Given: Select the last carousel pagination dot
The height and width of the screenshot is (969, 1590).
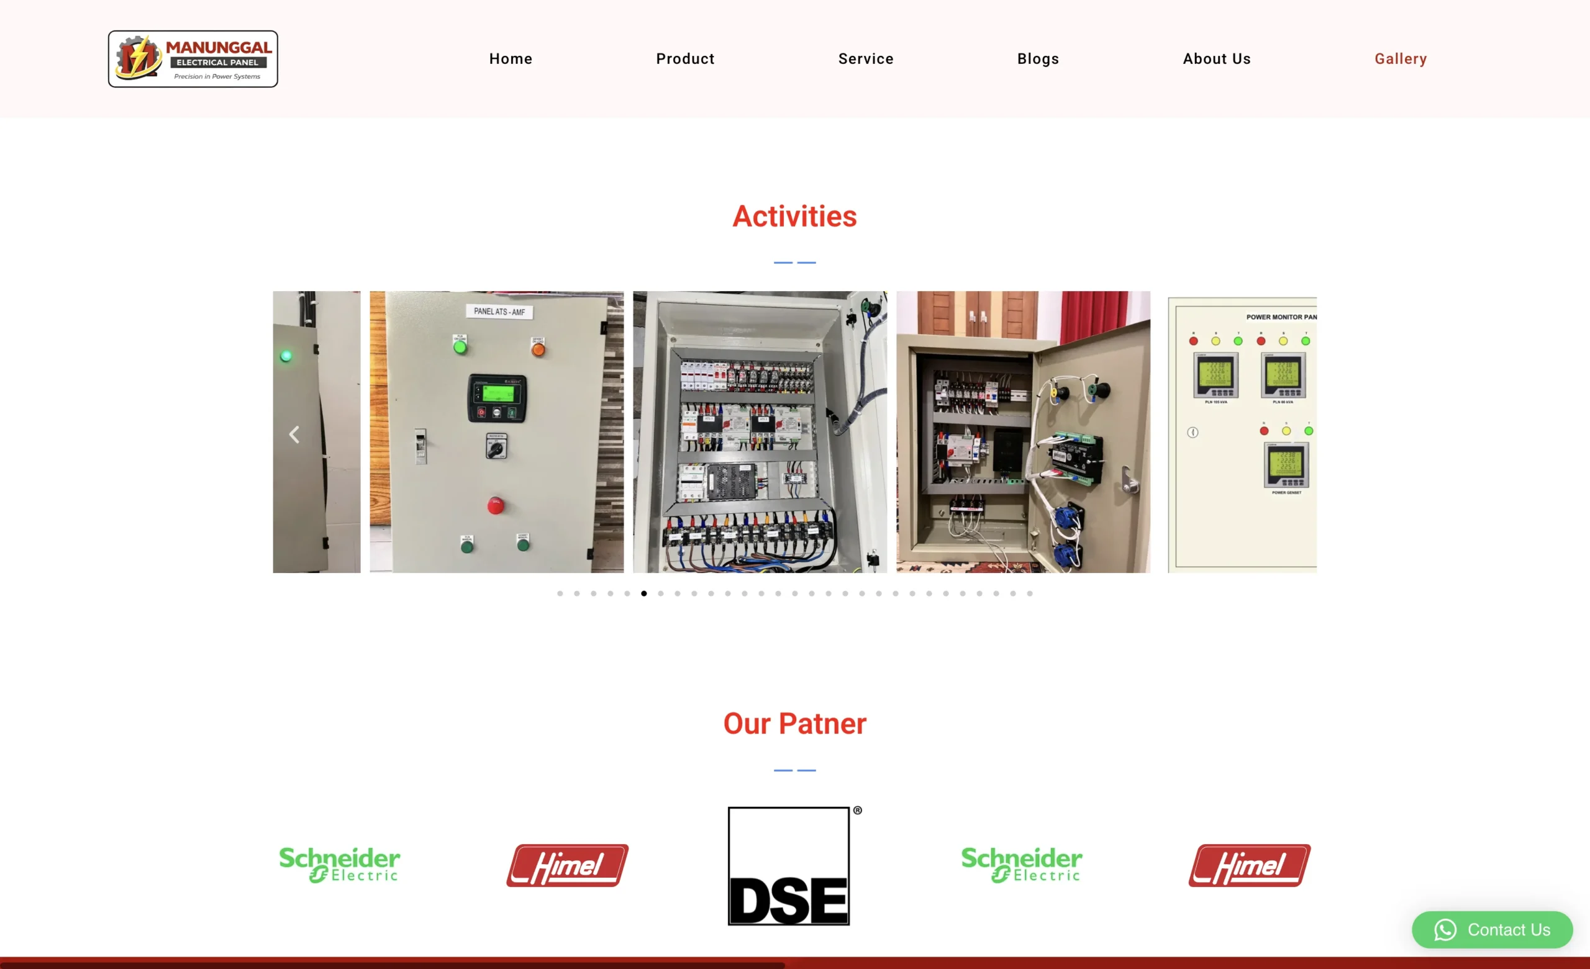Looking at the screenshot, I should pyautogui.click(x=1030, y=593).
